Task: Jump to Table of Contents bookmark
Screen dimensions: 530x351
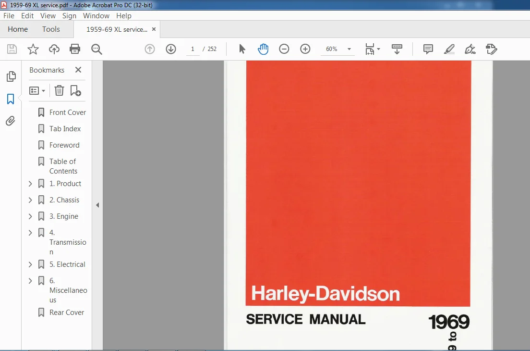Action: click(63, 166)
